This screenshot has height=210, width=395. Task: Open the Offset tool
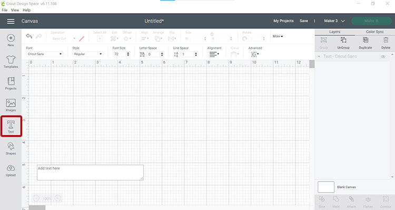pyautogui.click(x=127, y=39)
